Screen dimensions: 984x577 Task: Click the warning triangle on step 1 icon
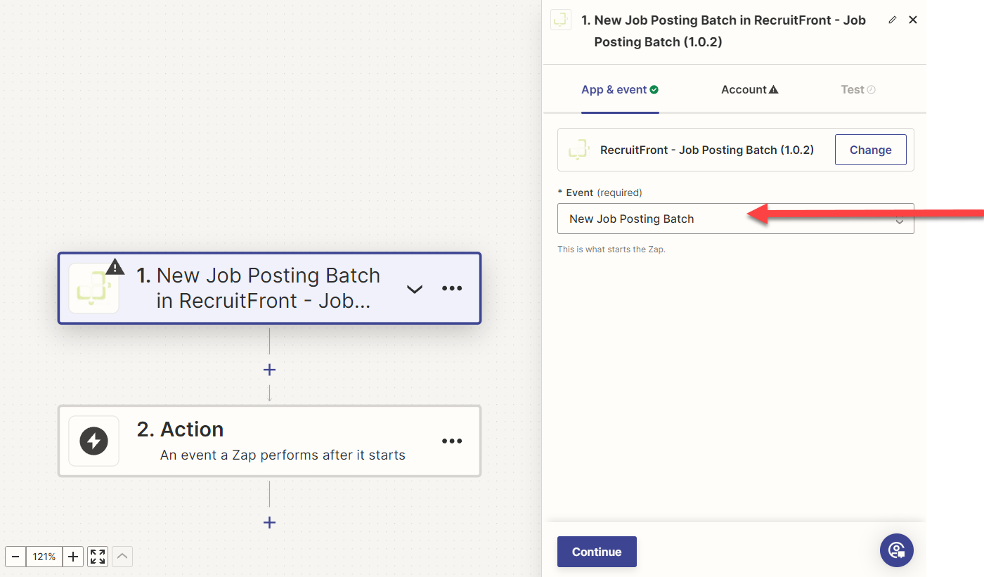pos(115,267)
